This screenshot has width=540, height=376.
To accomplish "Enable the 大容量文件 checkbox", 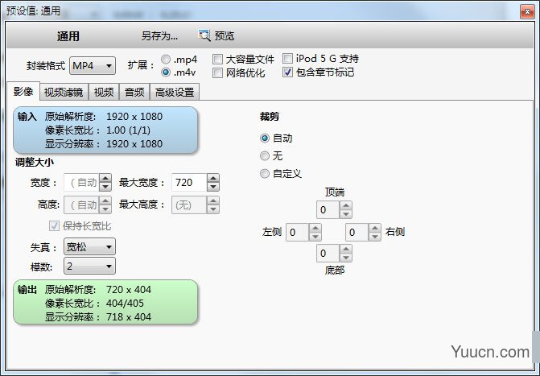I will coord(217,60).
